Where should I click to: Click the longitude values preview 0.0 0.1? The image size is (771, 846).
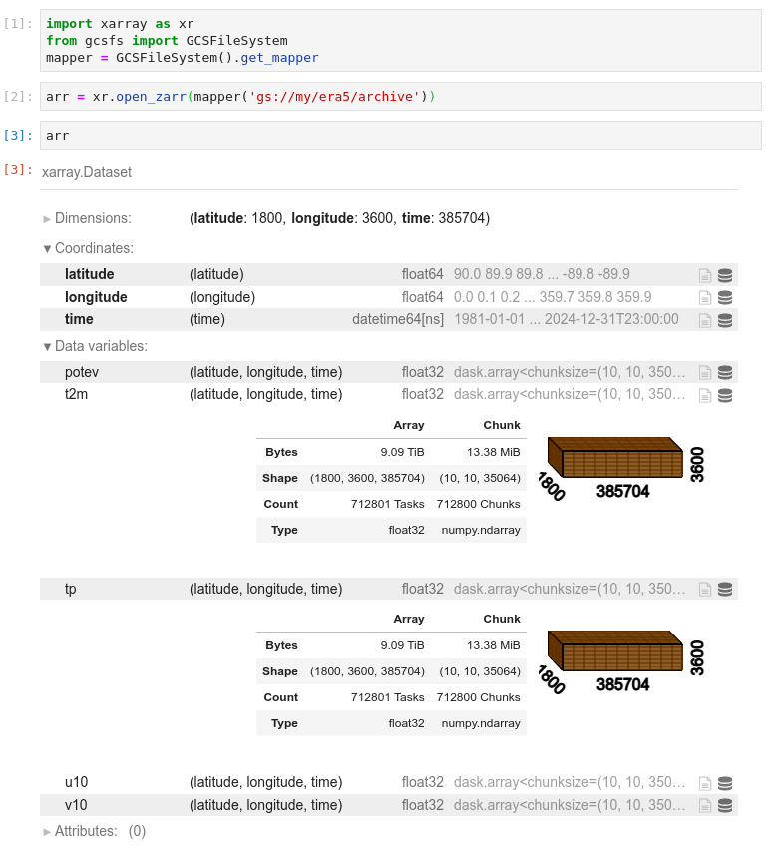[553, 297]
